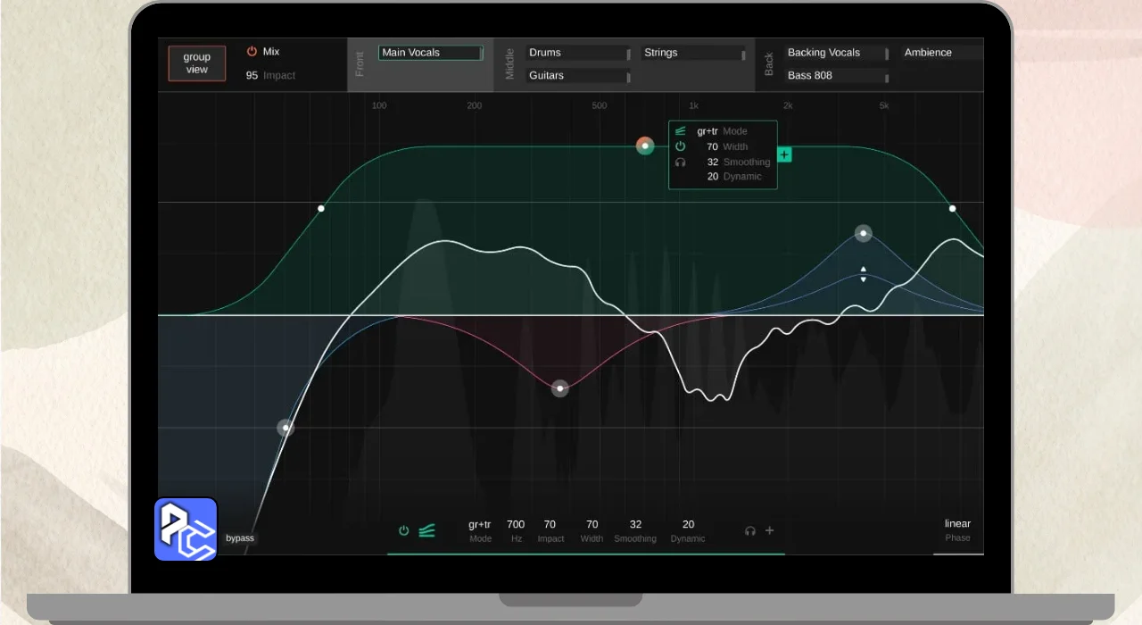The height and width of the screenshot is (625, 1142).
Task: Click the right white range point on the green curve
Action: [952, 208]
